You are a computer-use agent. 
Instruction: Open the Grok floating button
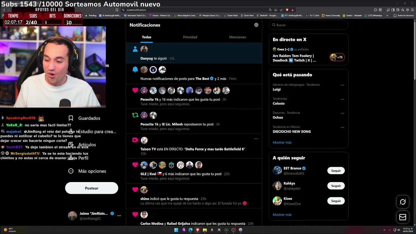tap(403, 202)
